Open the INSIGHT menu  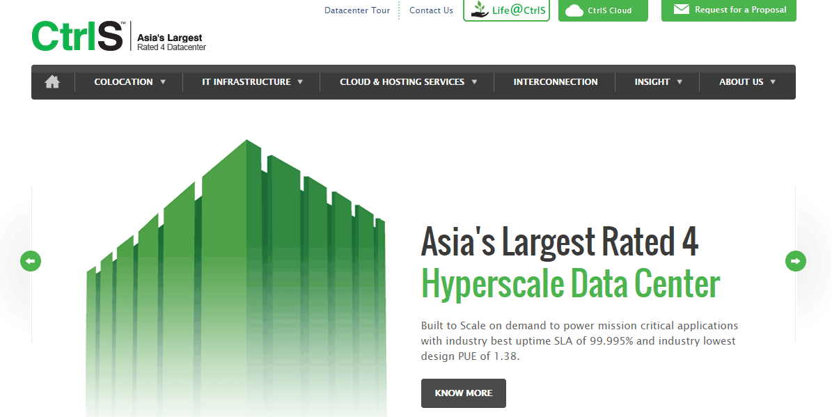click(652, 81)
